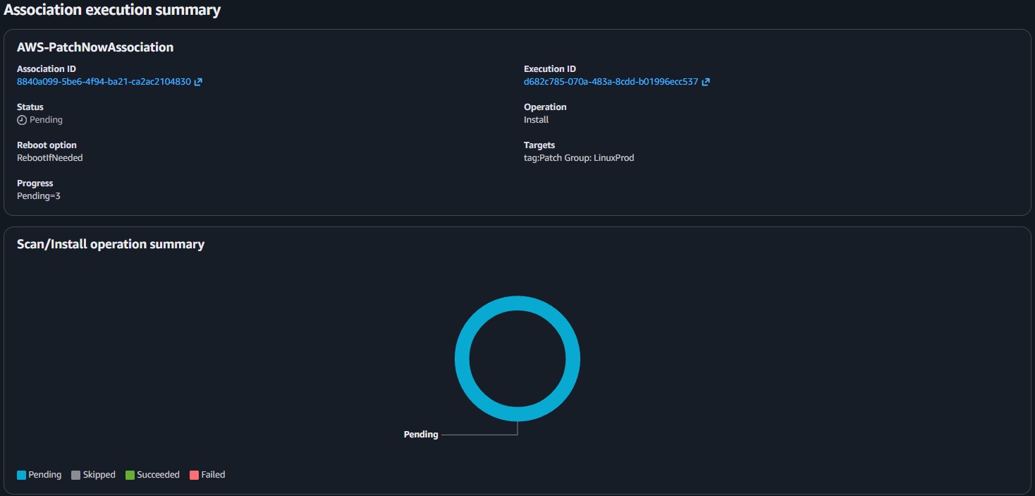The height and width of the screenshot is (496, 1035).
Task: Toggle the Failed legend entry
Action: (x=212, y=474)
